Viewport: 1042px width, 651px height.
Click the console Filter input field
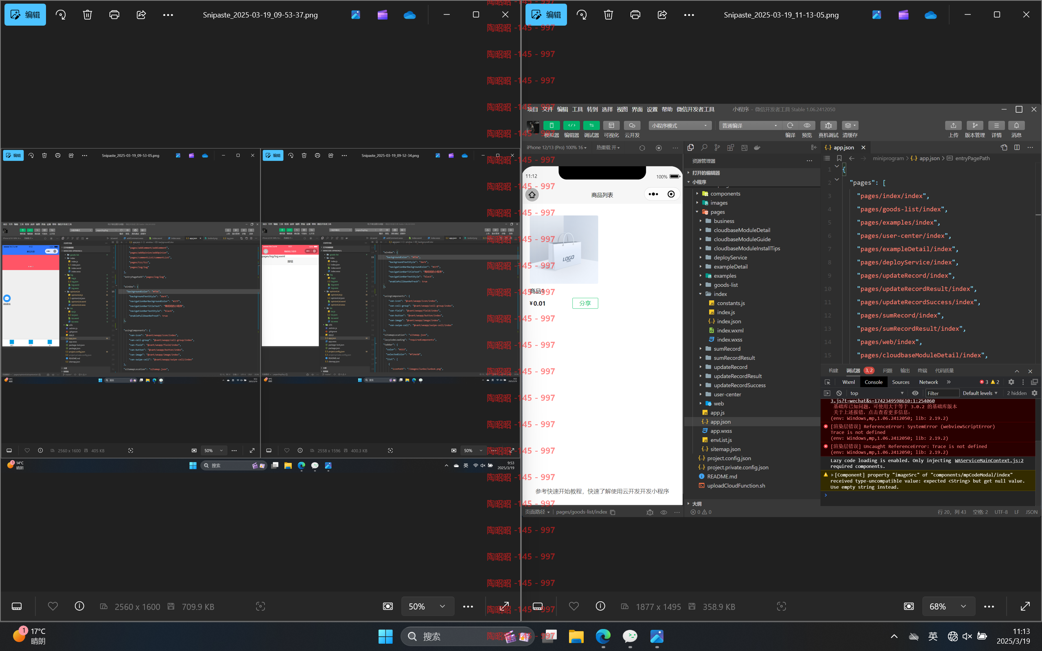(942, 393)
